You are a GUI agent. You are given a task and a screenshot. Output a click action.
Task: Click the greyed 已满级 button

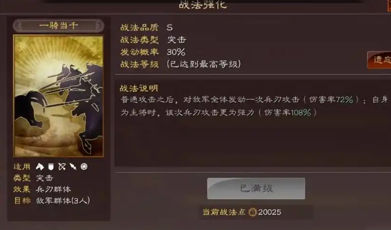pos(256,189)
